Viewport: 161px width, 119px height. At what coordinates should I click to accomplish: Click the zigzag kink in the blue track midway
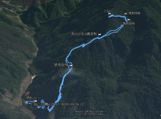pyautogui.click(x=84, y=45)
